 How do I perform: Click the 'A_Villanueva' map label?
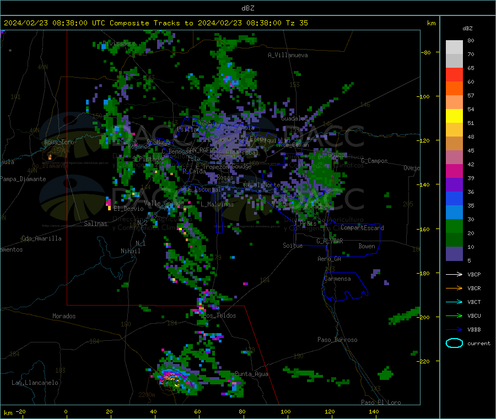pos(288,55)
